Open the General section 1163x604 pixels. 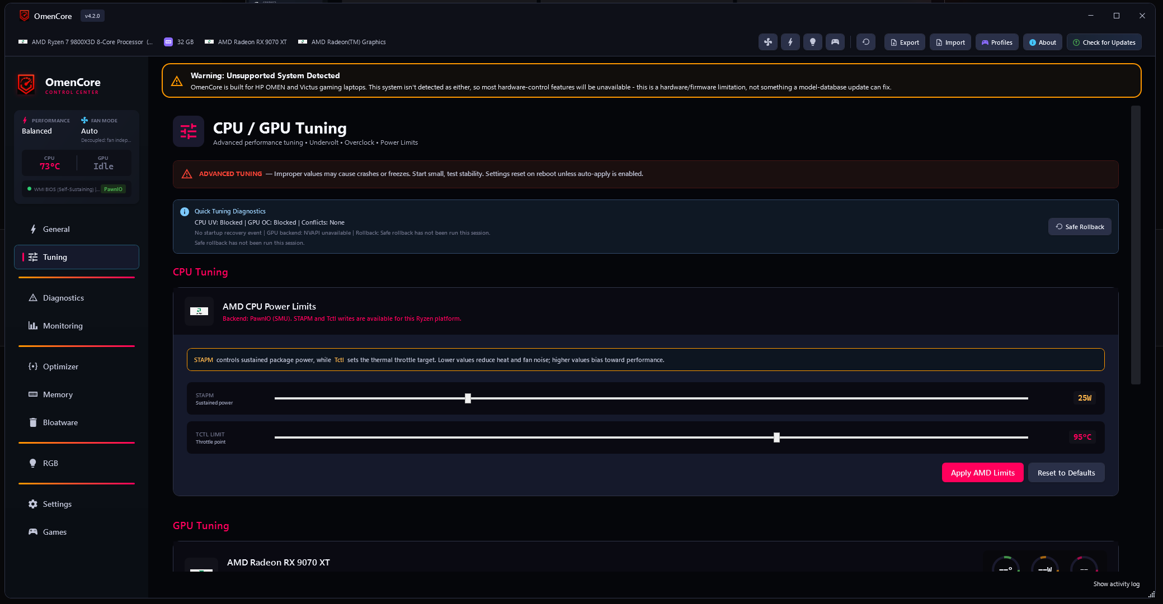[x=77, y=229]
